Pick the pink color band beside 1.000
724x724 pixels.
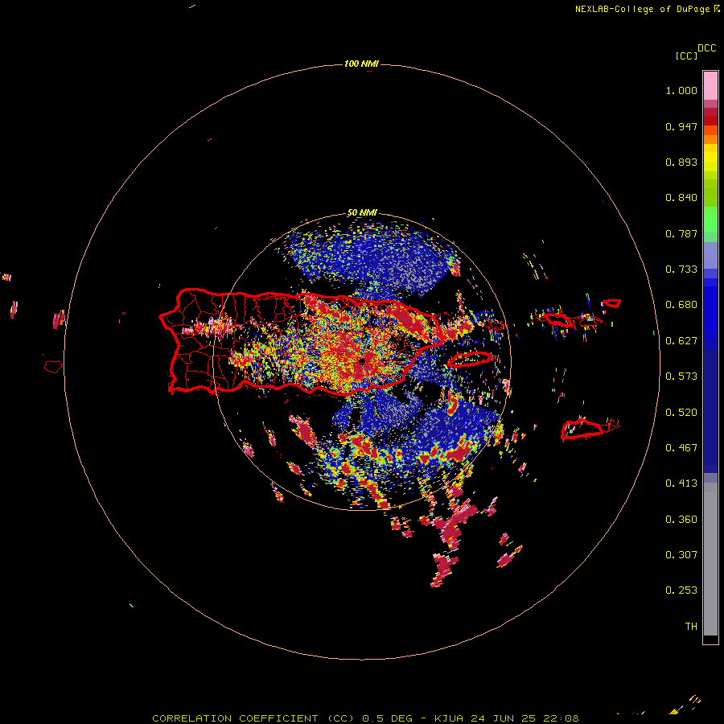710,86
